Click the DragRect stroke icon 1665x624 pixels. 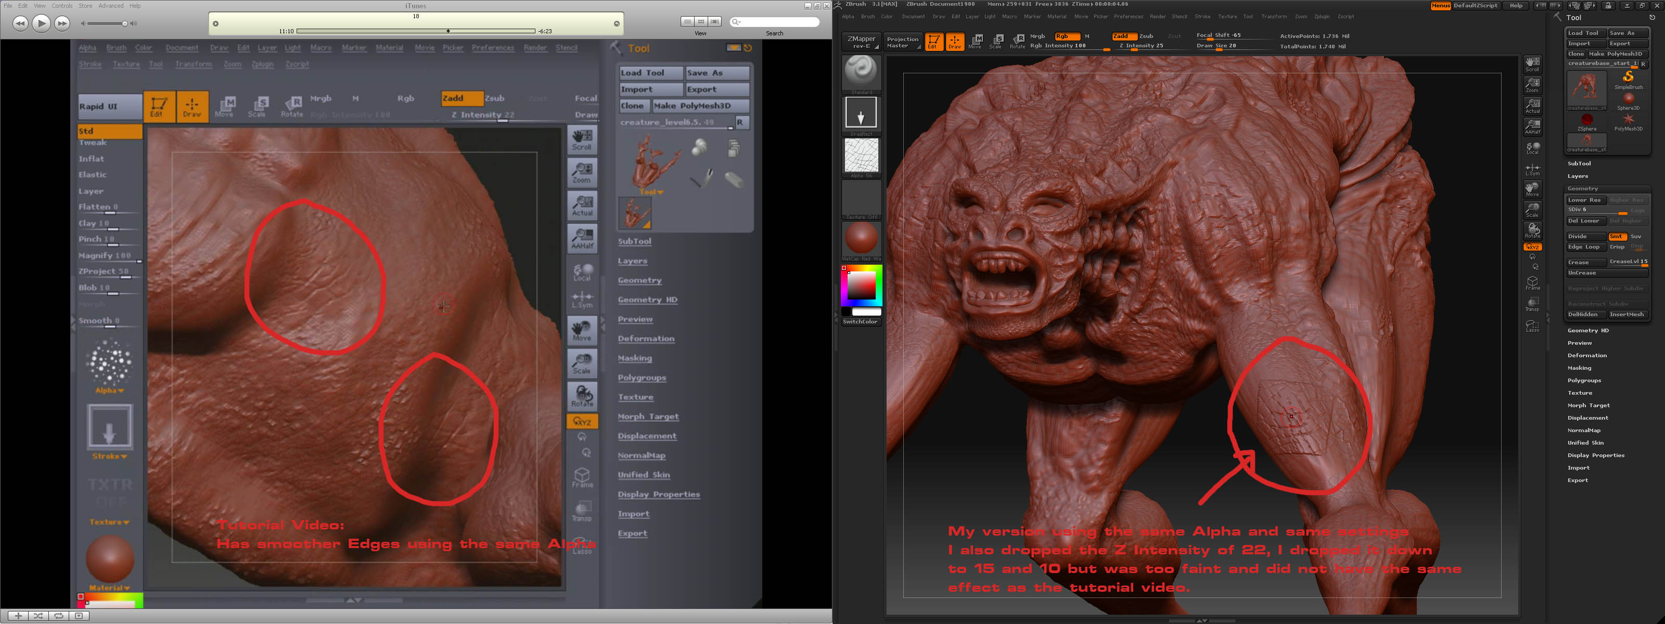click(861, 113)
